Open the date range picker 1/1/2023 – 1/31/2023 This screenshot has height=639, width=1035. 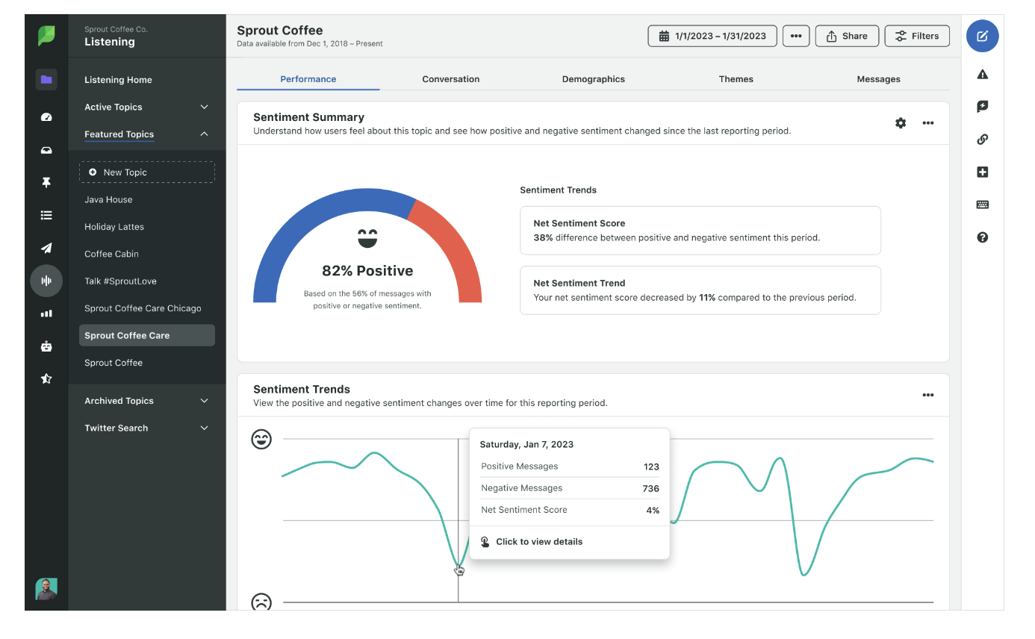[x=712, y=35]
